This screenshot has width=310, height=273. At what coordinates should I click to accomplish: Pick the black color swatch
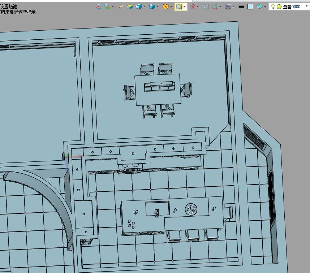coord(241,7)
